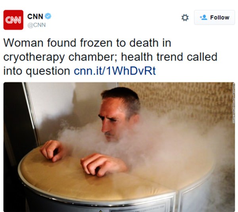
Task: Expand the cryotherapy chamber photo
Action: click(x=119, y=147)
